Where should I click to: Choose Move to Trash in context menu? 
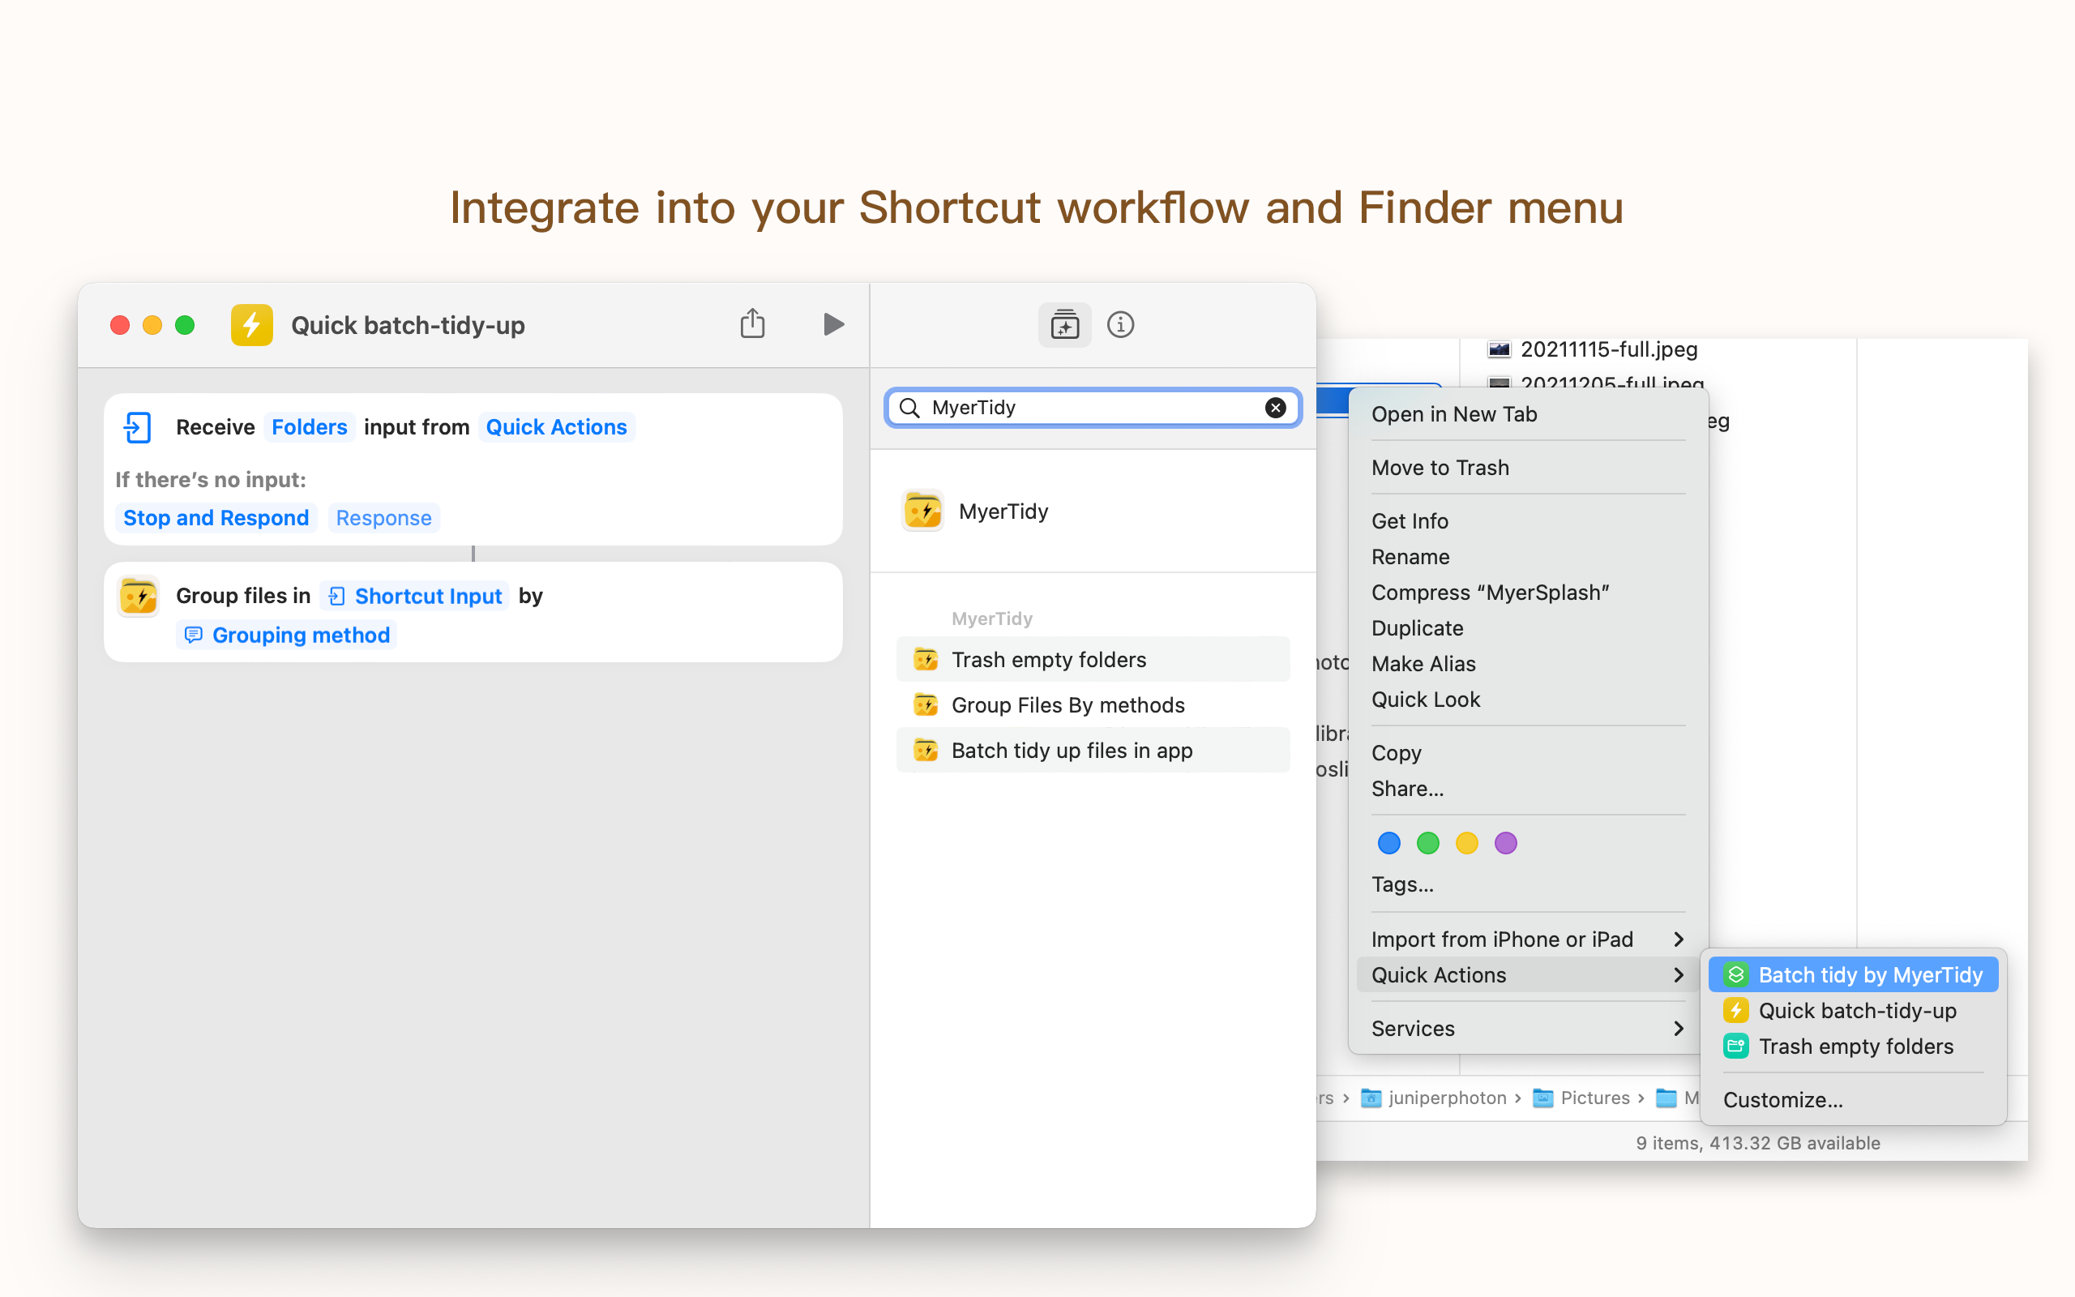point(1440,468)
